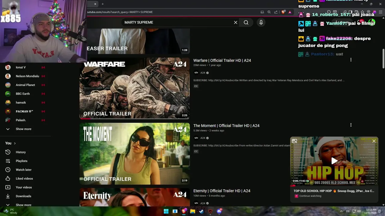Clear the MARTY SUPREME search text
This screenshot has height=216, width=385.
coord(236,22)
